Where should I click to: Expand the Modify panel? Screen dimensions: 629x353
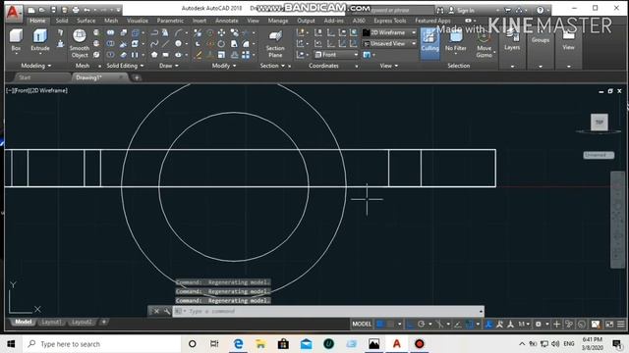[224, 66]
